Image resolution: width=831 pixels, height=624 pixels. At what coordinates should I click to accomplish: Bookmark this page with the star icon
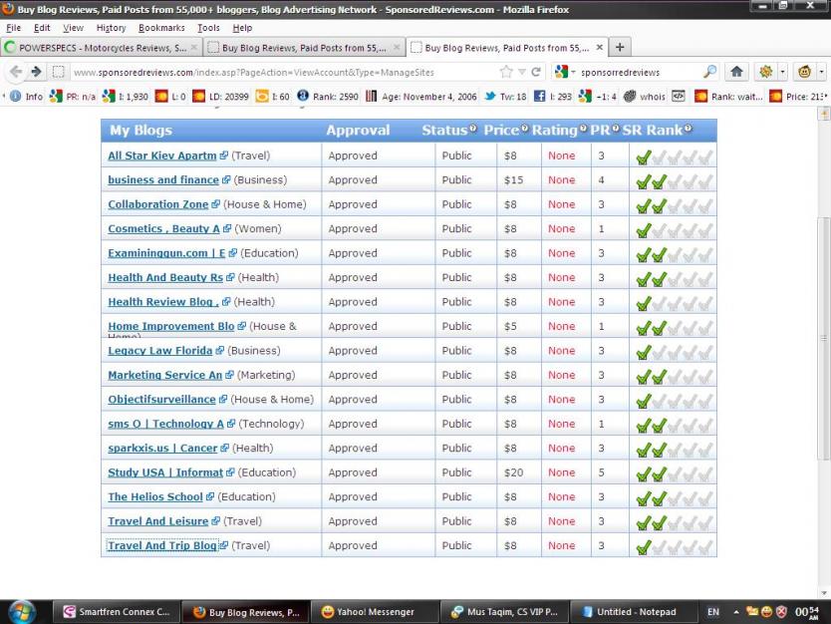[x=506, y=72]
